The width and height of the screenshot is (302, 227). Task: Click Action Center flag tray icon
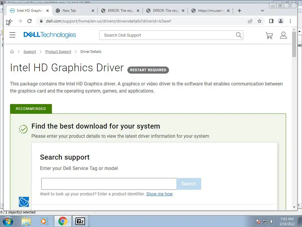(258, 221)
